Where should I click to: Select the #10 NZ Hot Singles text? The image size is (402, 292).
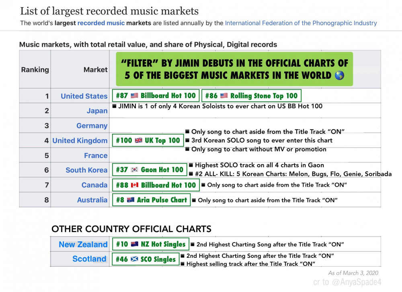151,244
